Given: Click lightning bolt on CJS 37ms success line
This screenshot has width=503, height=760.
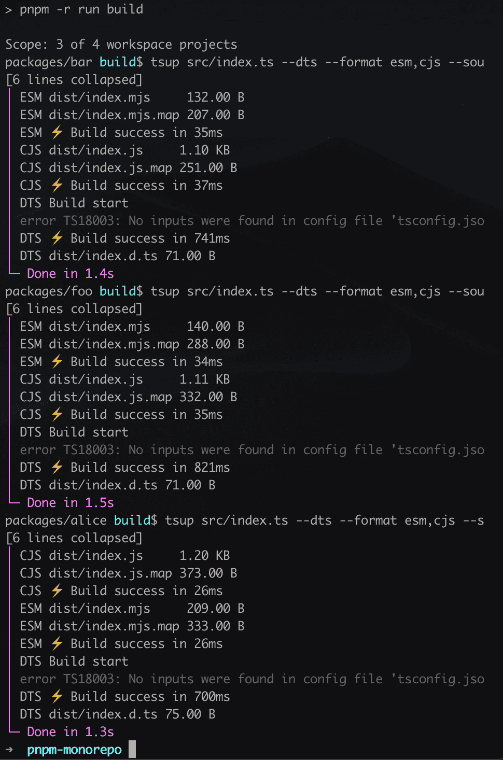Looking at the screenshot, I should [x=57, y=186].
